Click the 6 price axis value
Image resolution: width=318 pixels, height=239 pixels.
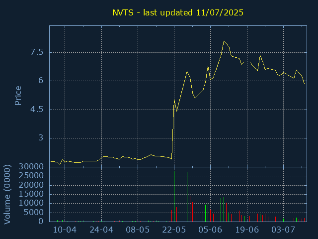[41, 81]
